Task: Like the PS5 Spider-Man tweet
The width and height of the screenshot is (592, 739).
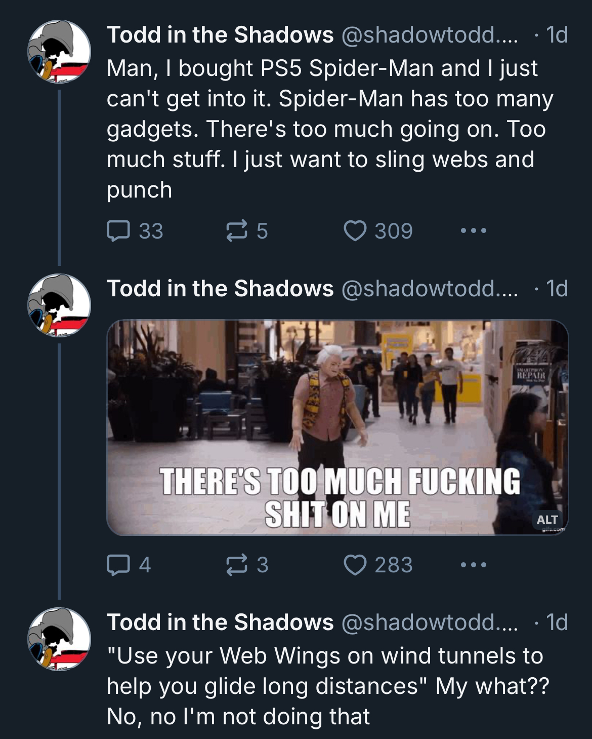Action: coord(378,231)
